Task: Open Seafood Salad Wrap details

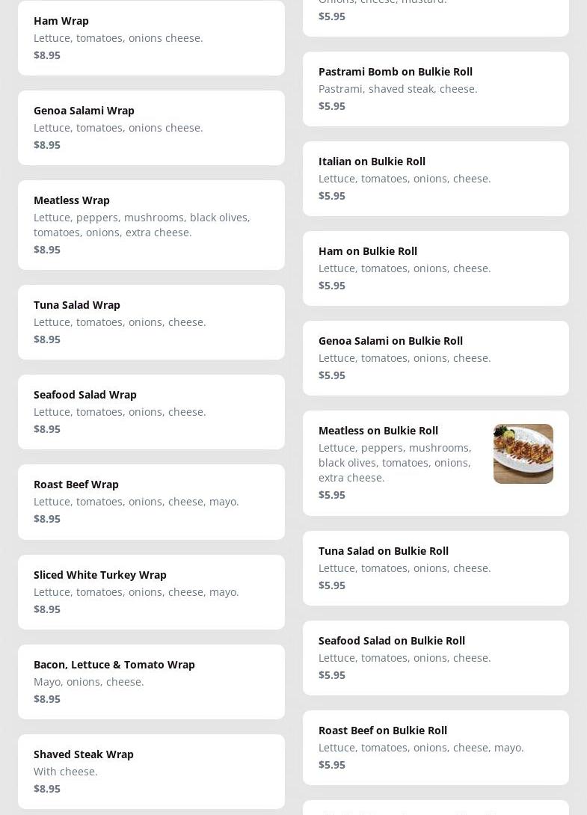Action: (151, 411)
